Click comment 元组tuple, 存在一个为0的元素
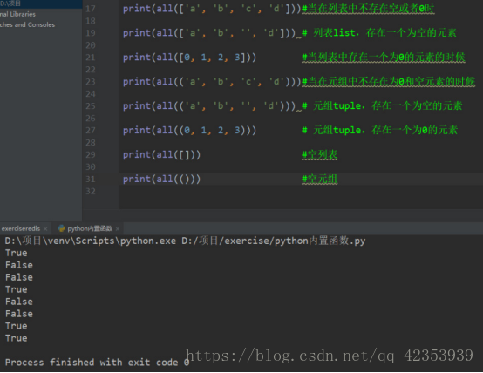The image size is (483, 373). (379, 130)
